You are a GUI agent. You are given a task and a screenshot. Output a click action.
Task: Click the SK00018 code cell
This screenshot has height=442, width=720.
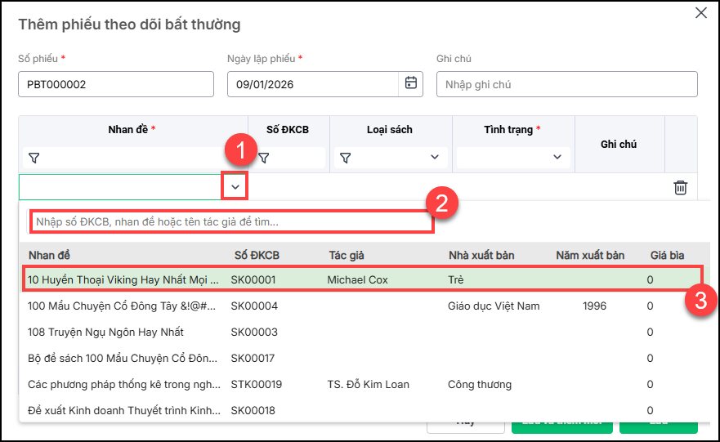tap(253, 410)
